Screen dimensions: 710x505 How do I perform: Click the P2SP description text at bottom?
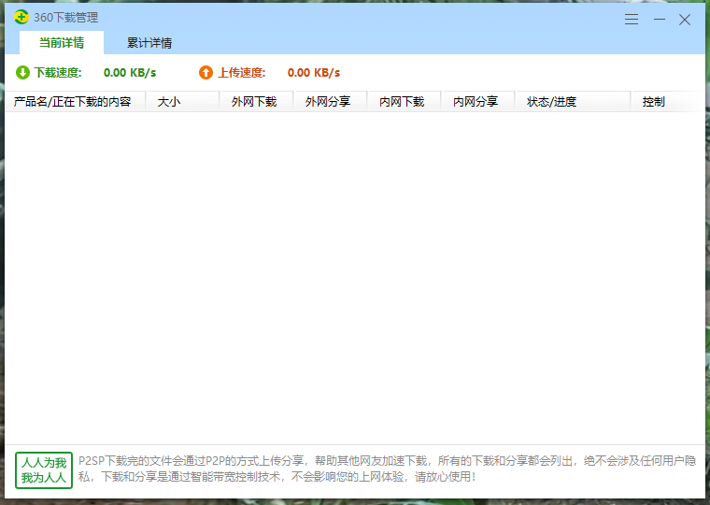387,469
